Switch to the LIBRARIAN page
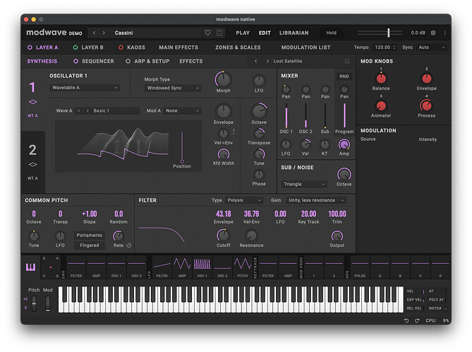This screenshot has height=352, width=472. (x=294, y=33)
